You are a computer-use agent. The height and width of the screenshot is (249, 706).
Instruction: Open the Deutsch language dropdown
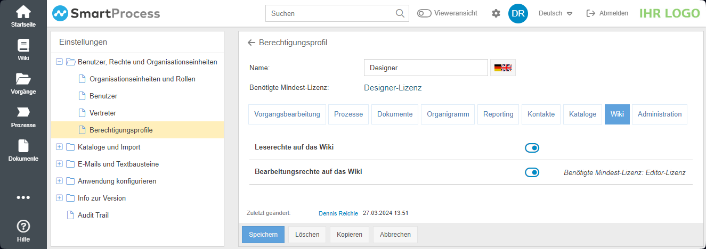[555, 13]
